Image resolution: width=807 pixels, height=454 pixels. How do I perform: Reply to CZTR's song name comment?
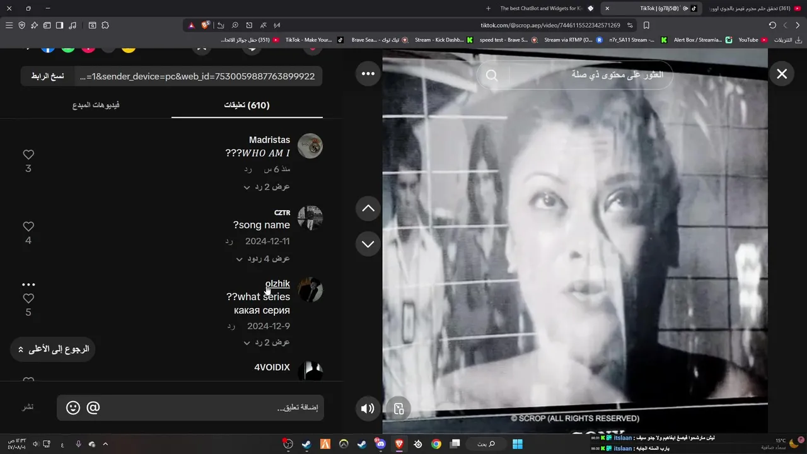[229, 242]
